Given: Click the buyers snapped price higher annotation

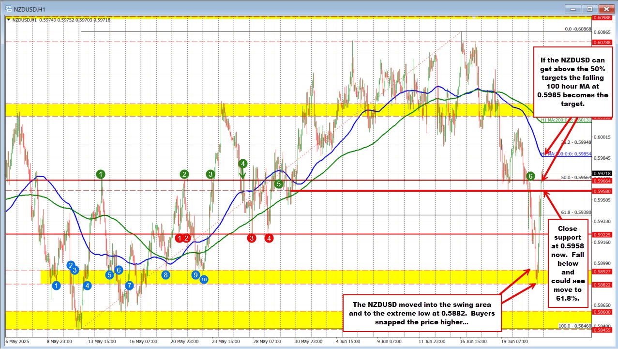Looking at the screenshot, I should [423, 313].
